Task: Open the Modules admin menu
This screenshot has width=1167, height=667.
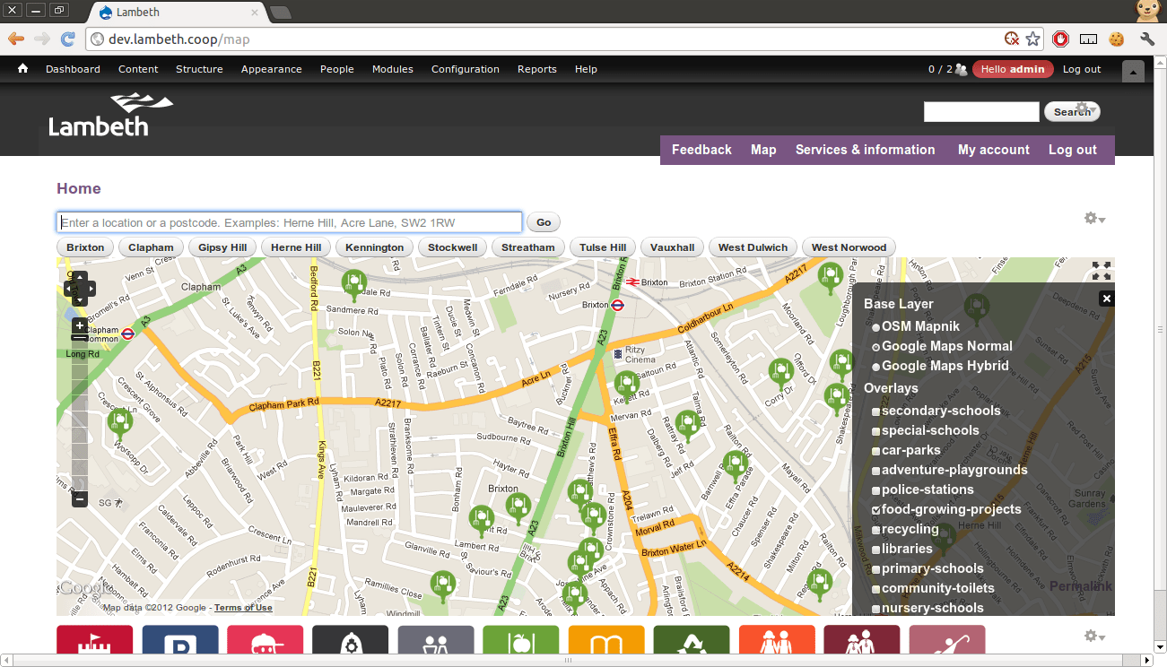Action: point(393,69)
